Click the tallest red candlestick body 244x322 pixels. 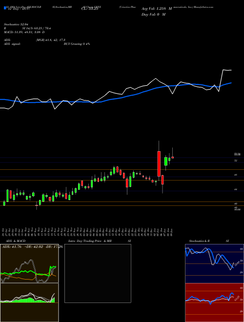point(159,164)
